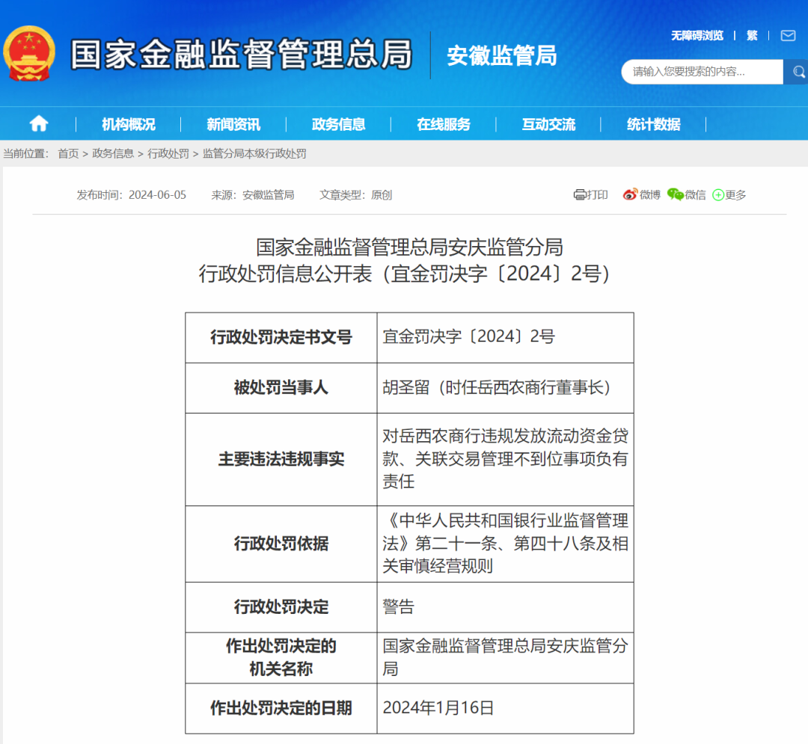Click 行政处罚决定书文号 label cell

click(x=281, y=337)
